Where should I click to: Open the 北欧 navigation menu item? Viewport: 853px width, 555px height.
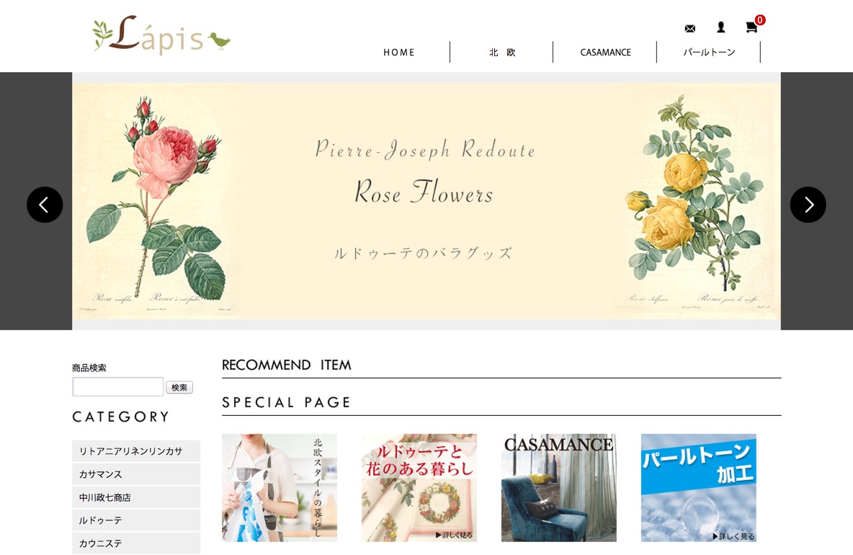[x=501, y=52]
